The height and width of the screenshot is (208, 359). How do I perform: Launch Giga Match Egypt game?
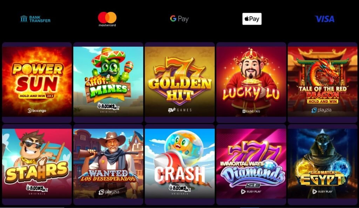[323, 163]
